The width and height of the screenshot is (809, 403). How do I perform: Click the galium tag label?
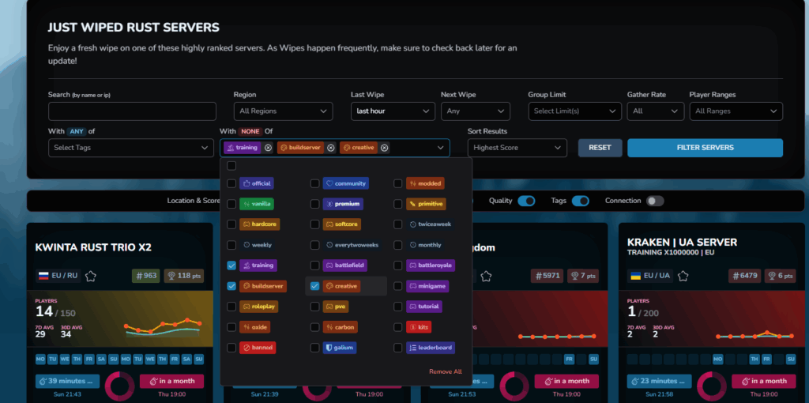point(340,348)
